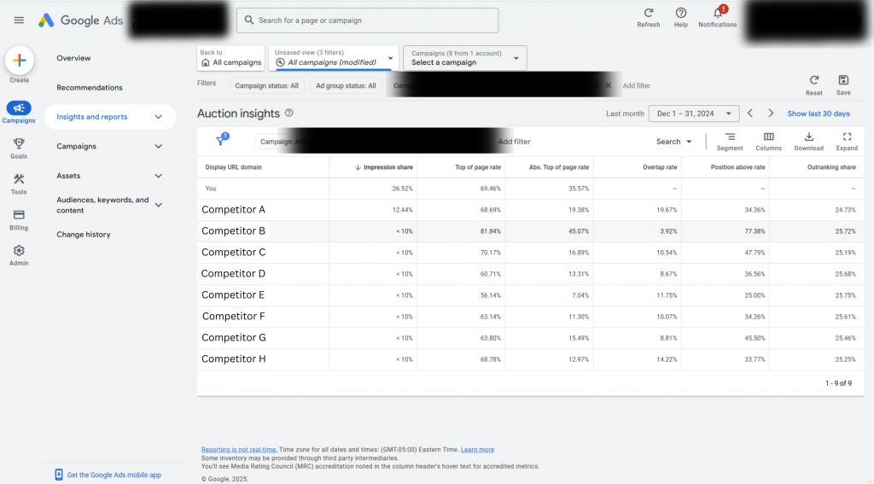
Task: Open Recommendations in left navigation
Action: point(90,88)
